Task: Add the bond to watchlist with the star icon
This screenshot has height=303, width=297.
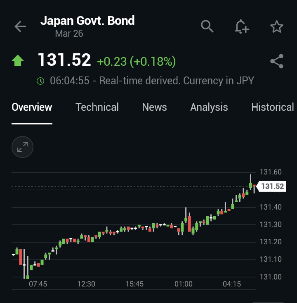Action: [x=276, y=26]
